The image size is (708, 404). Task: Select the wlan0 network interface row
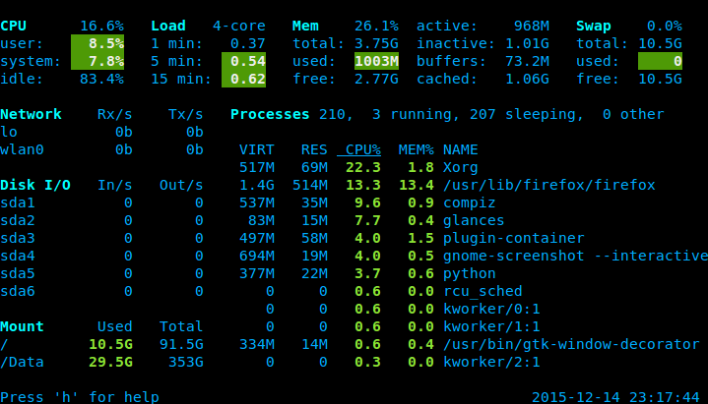[x=22, y=149]
